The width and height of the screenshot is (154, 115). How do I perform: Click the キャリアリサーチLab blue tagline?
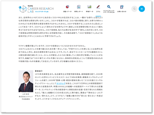coord(42,12)
